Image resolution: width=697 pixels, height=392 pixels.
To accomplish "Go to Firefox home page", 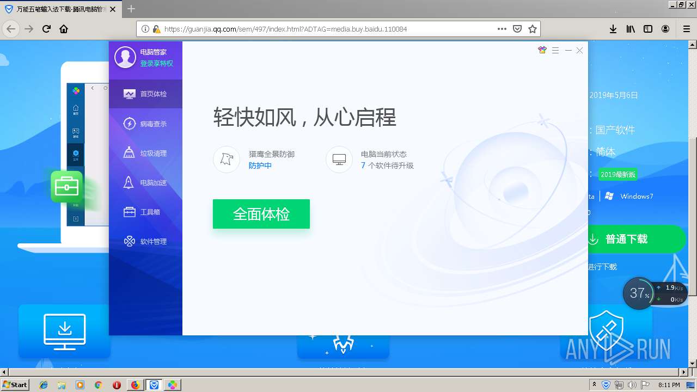I will coord(64,29).
